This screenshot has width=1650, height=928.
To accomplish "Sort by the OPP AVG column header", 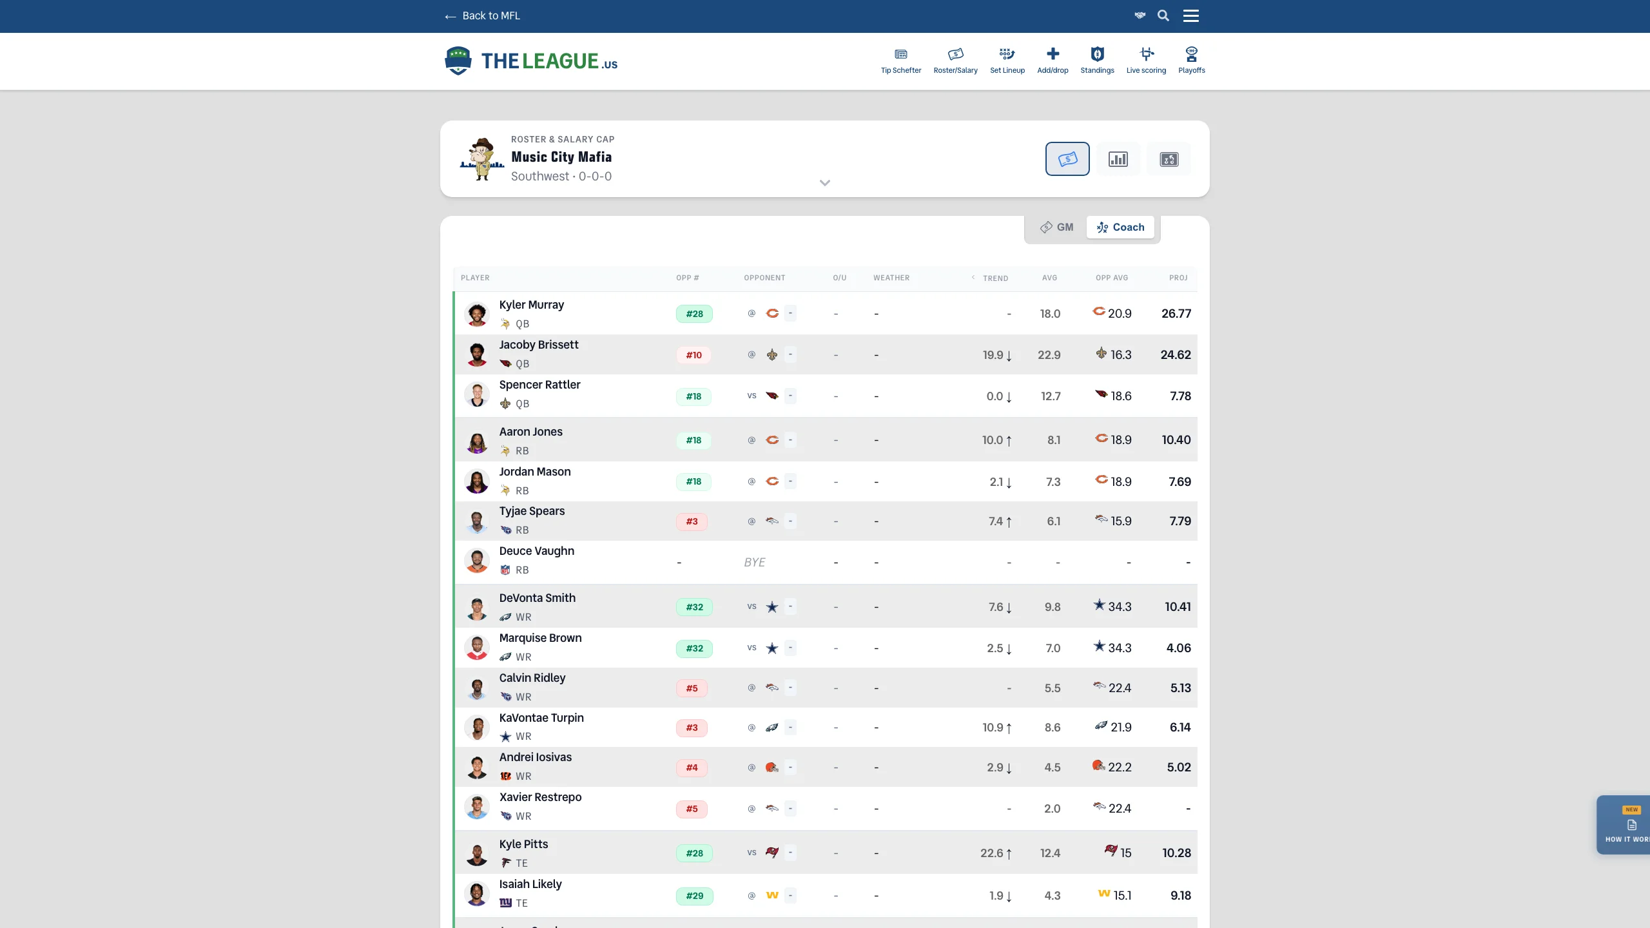I will (1112, 278).
